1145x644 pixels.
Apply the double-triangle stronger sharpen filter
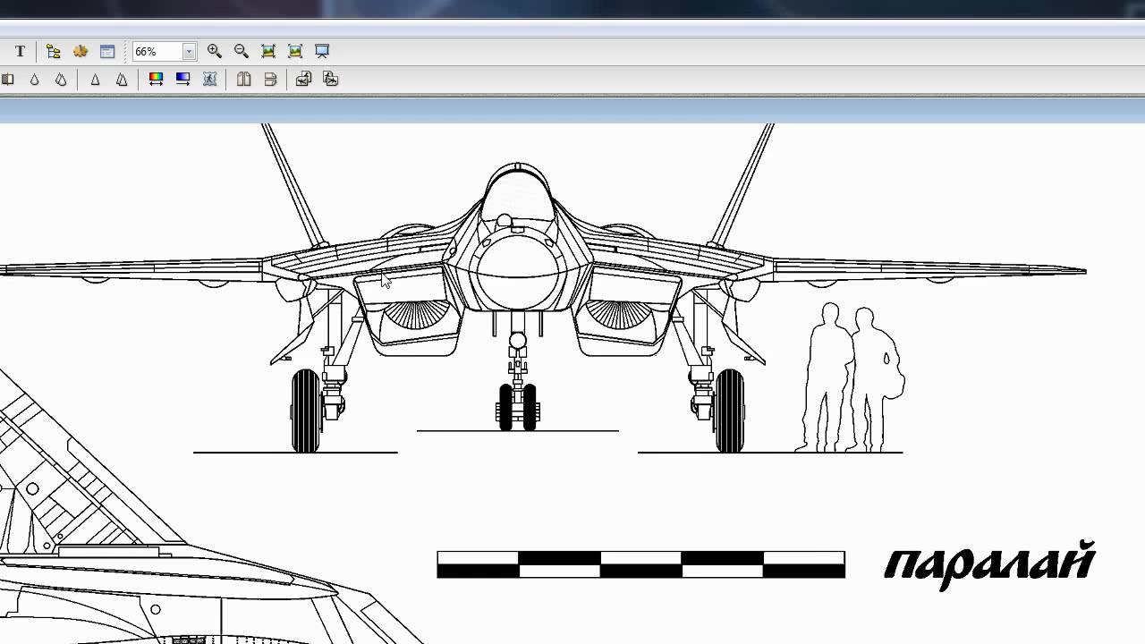(122, 80)
